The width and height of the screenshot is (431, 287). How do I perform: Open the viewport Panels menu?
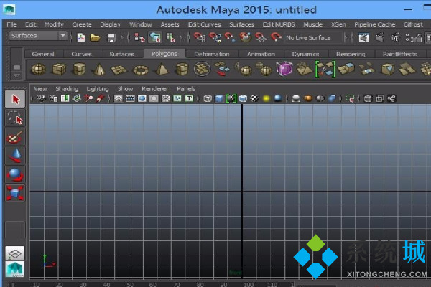pos(185,88)
